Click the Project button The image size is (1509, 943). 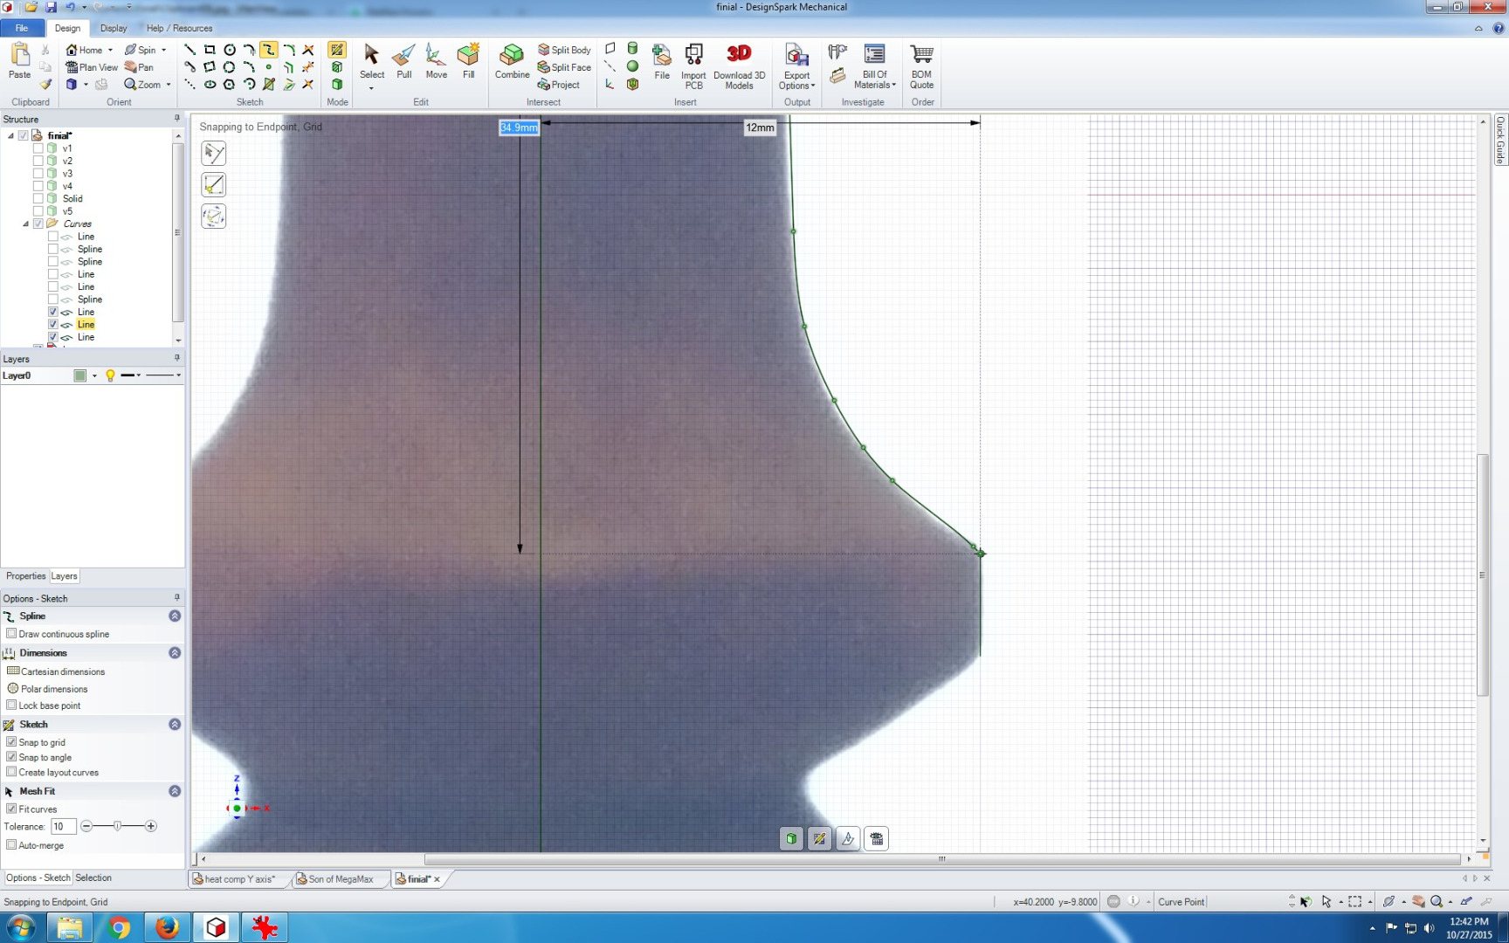click(x=559, y=85)
